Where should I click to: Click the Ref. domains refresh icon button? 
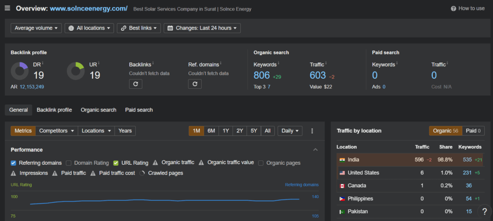pyautogui.click(x=195, y=84)
